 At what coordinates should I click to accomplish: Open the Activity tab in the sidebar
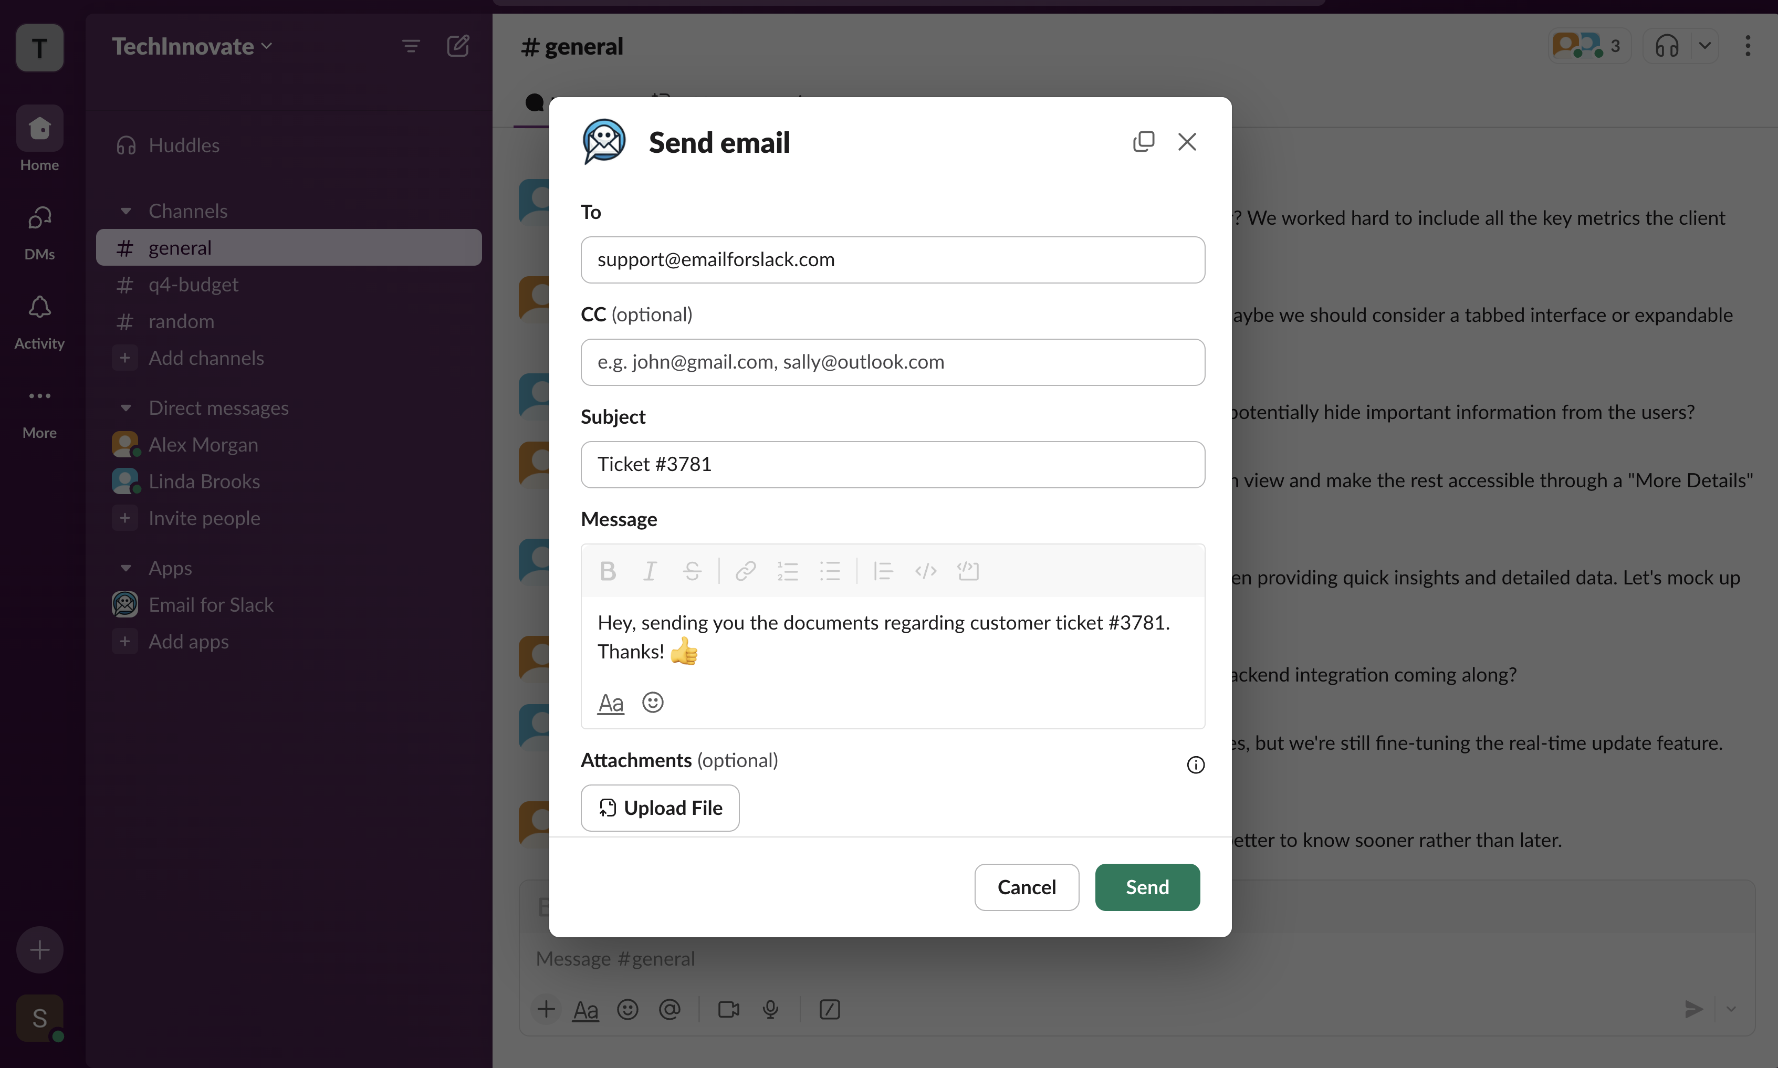[39, 321]
